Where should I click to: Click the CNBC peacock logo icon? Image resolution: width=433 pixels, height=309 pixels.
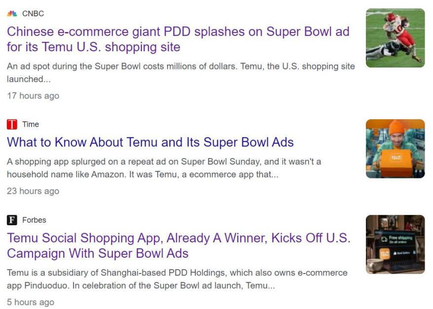pos(12,14)
